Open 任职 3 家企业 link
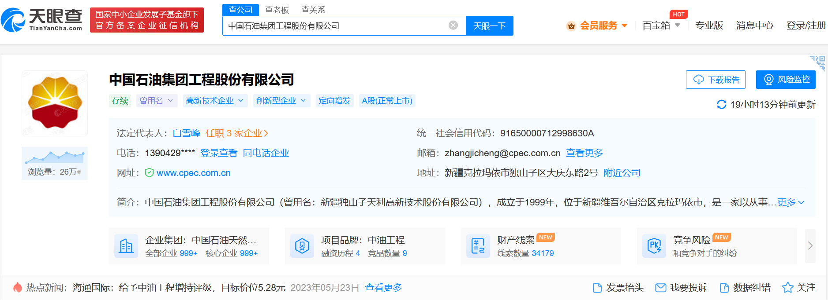Image resolution: width=828 pixels, height=300 pixels. 237,133
